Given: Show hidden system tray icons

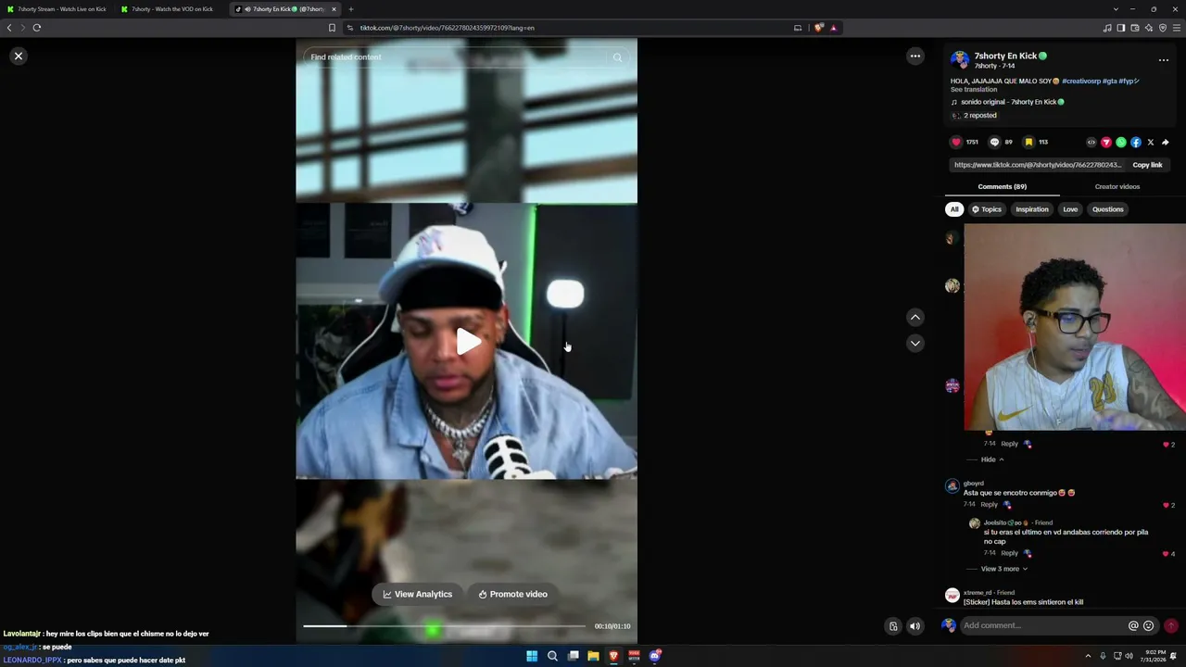Looking at the screenshot, I should point(1088,656).
